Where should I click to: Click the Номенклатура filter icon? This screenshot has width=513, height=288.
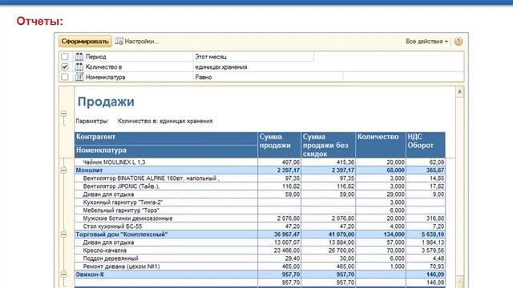pos(79,77)
